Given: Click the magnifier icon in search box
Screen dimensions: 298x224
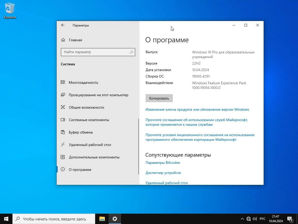Looking at the screenshot, I should point(131,52).
